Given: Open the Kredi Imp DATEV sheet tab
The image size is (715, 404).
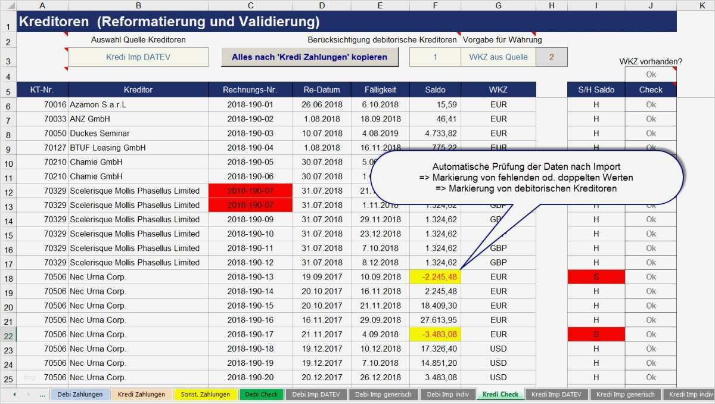Looking at the screenshot, I should point(557,394).
